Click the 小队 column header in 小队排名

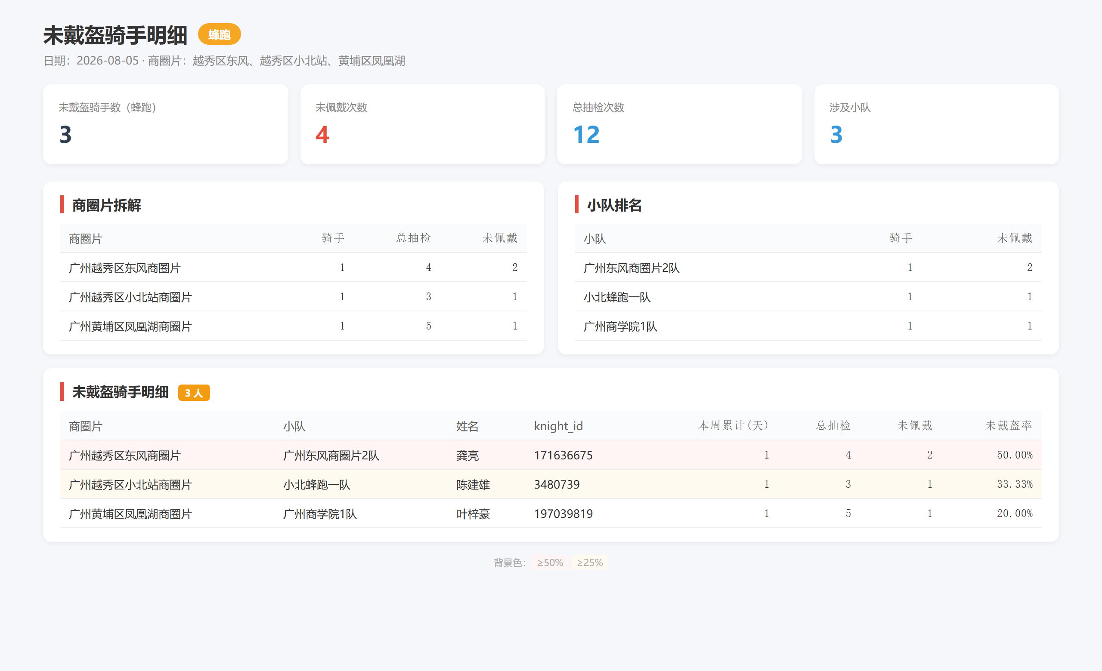tap(595, 239)
